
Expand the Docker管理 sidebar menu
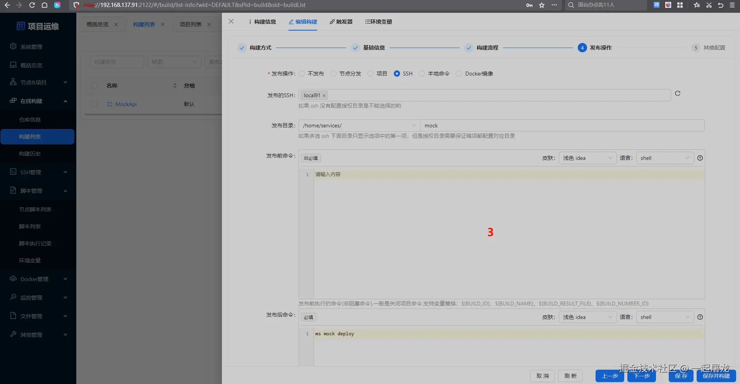(x=38, y=279)
